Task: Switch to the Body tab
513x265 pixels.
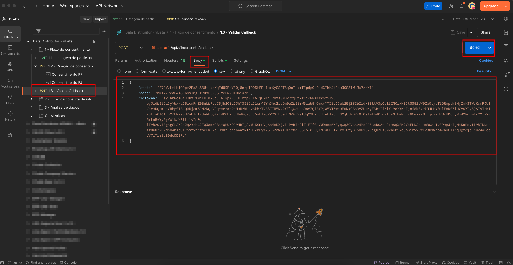Action: (199, 61)
